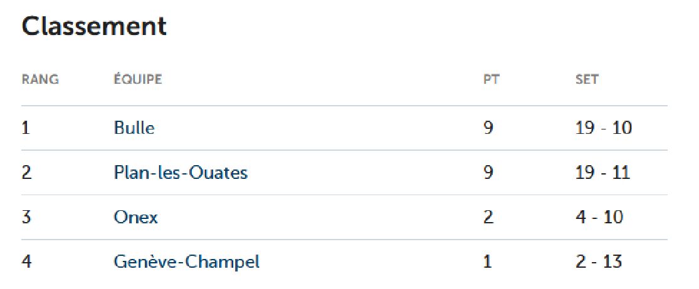Click the 19 - 10 set score
Screen dimensions: 699x289
[604, 128]
